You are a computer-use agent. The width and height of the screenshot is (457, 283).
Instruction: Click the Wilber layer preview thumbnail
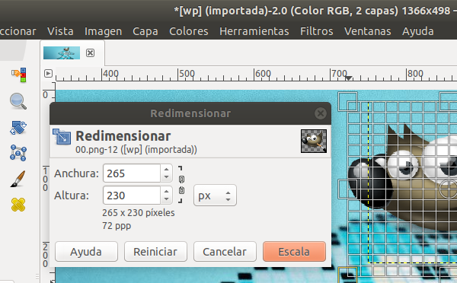click(x=314, y=141)
